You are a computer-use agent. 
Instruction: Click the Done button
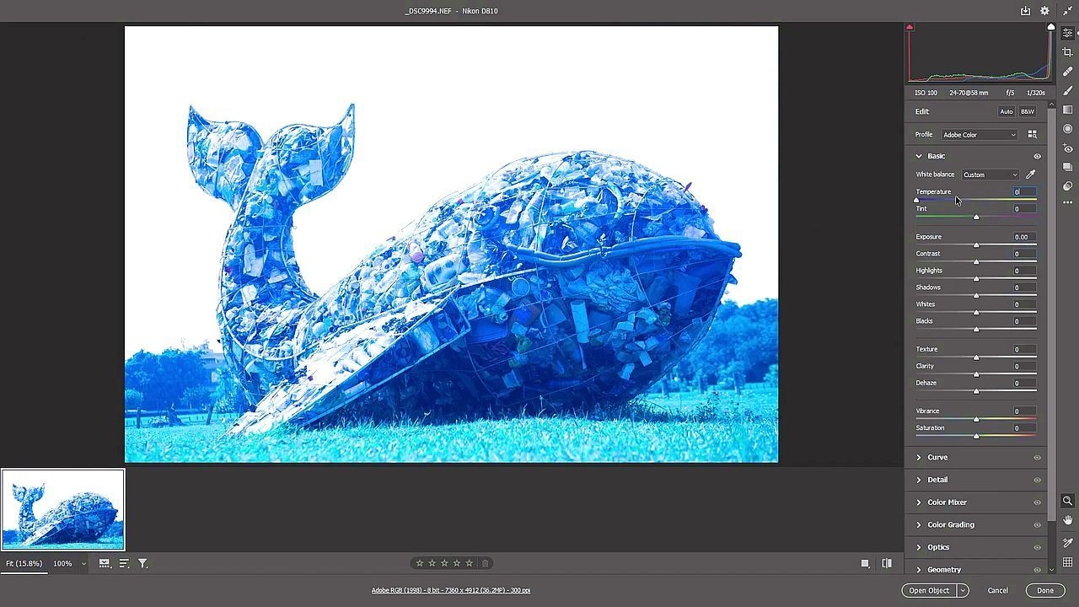coord(1045,590)
